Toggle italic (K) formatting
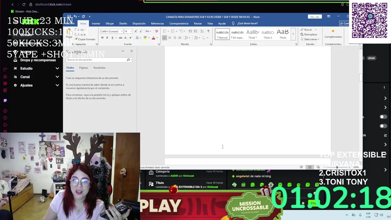Viewport: 391px width, 220px height. point(107,38)
